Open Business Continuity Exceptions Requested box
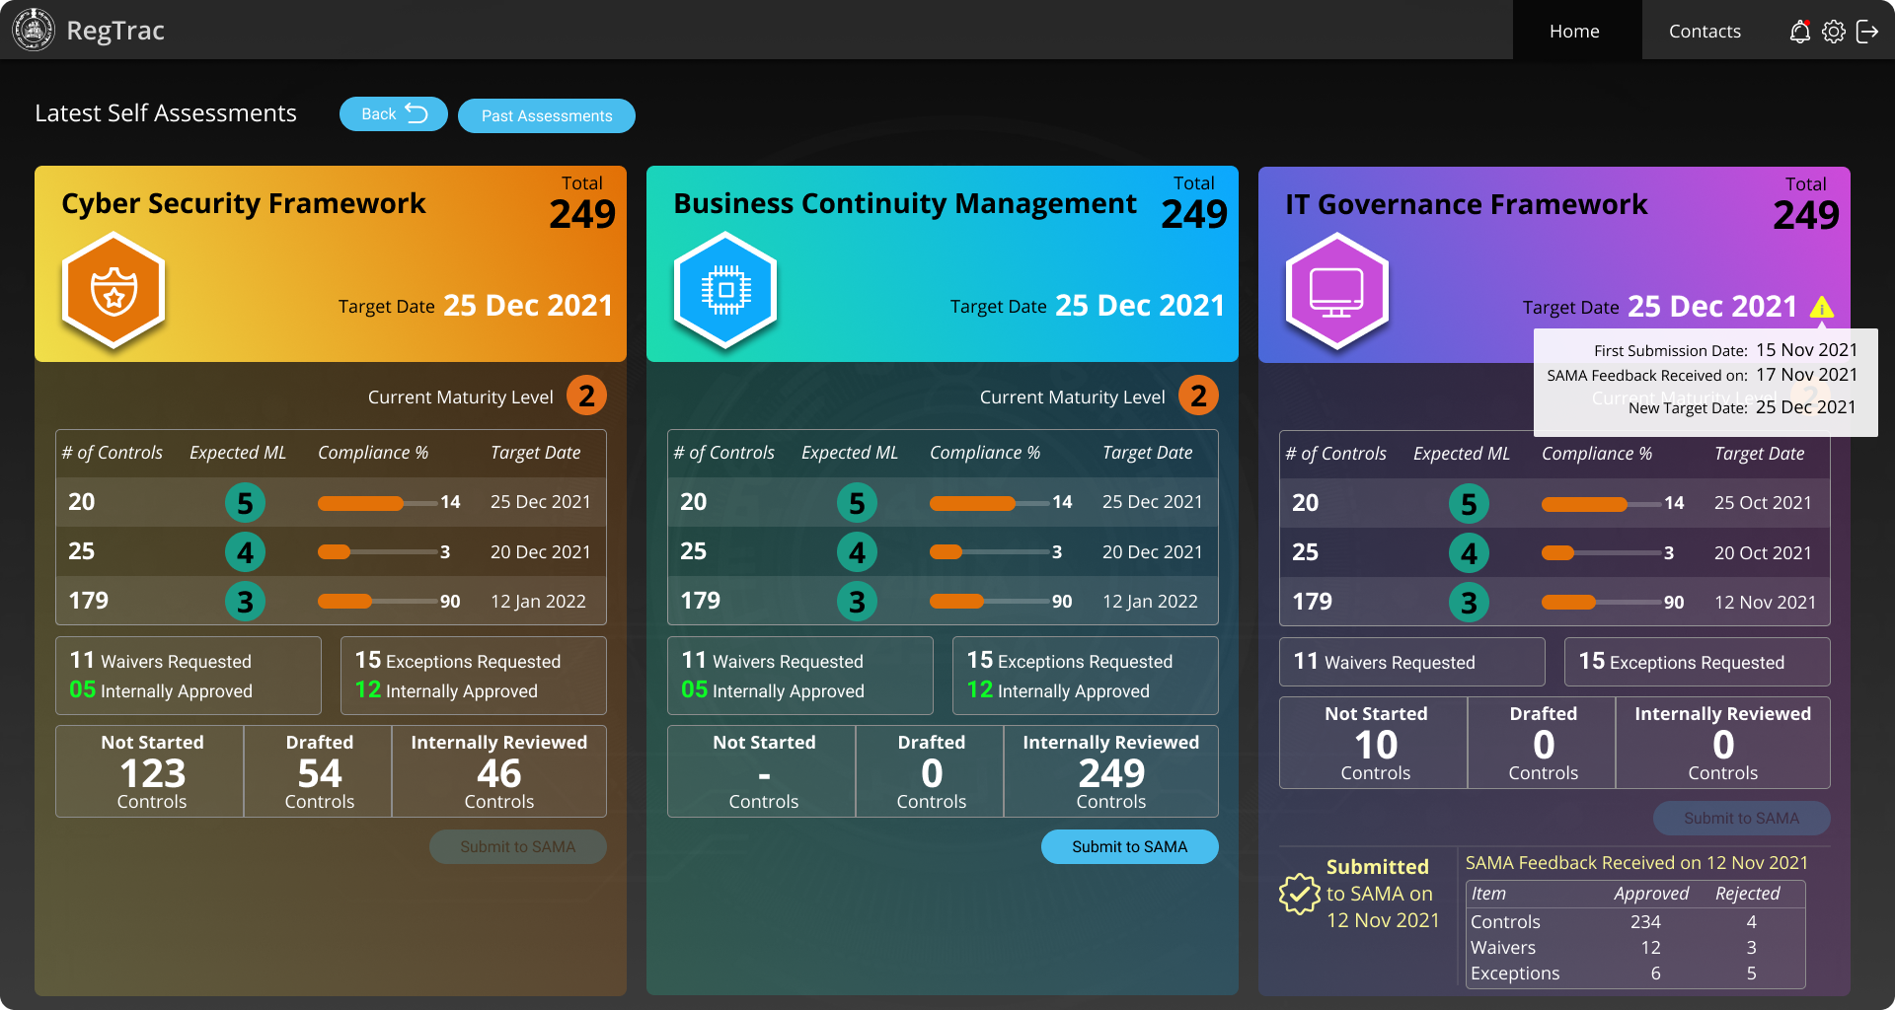This screenshot has height=1010, width=1895. point(1085,676)
